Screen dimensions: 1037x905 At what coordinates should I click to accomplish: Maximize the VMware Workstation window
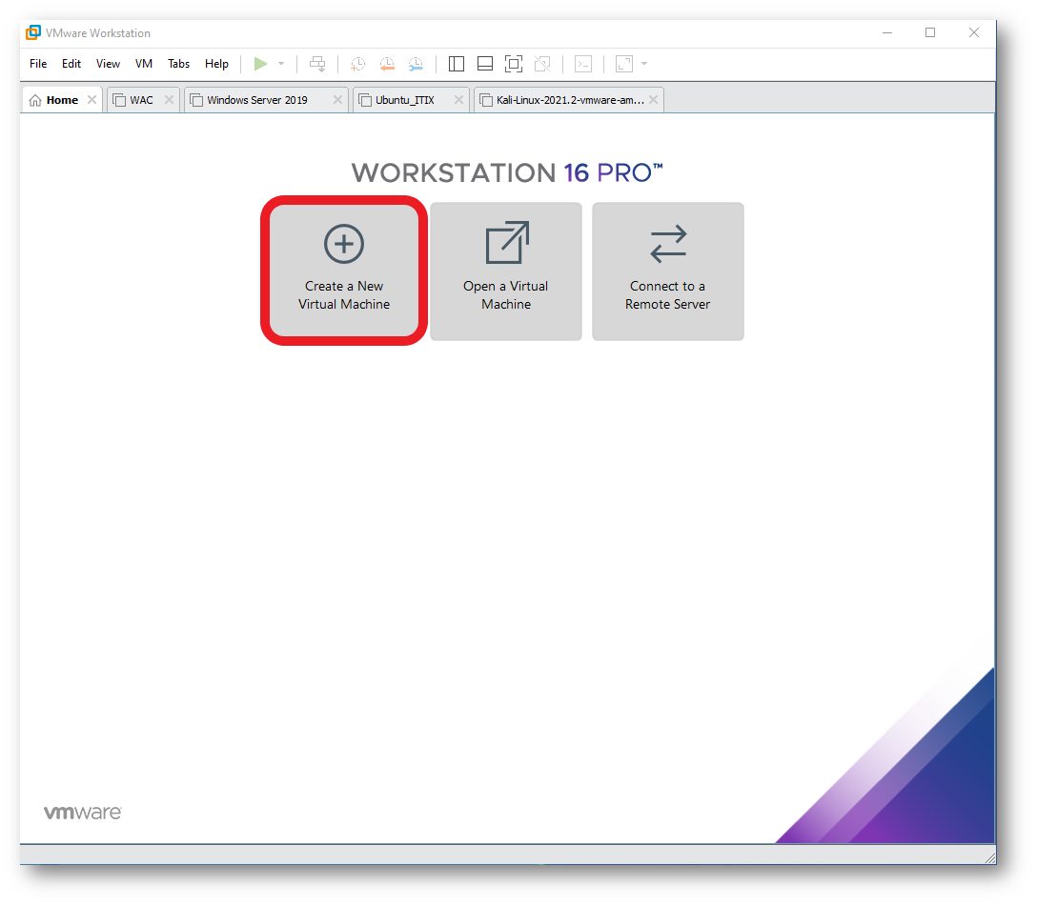tap(930, 32)
